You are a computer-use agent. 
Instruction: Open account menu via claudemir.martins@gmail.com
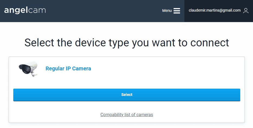[214, 11]
